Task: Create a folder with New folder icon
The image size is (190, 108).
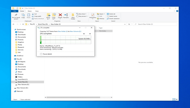Action: click(73, 16)
